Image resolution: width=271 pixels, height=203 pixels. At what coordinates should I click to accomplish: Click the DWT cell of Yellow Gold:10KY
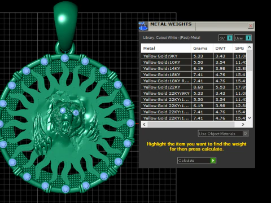pyautogui.click(x=223, y=62)
